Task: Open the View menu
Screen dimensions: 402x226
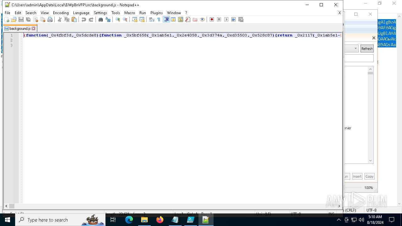Action: [x=45, y=13]
